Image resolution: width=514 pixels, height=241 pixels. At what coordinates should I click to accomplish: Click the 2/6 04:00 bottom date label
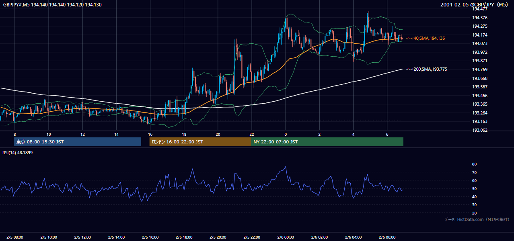(x=353, y=237)
